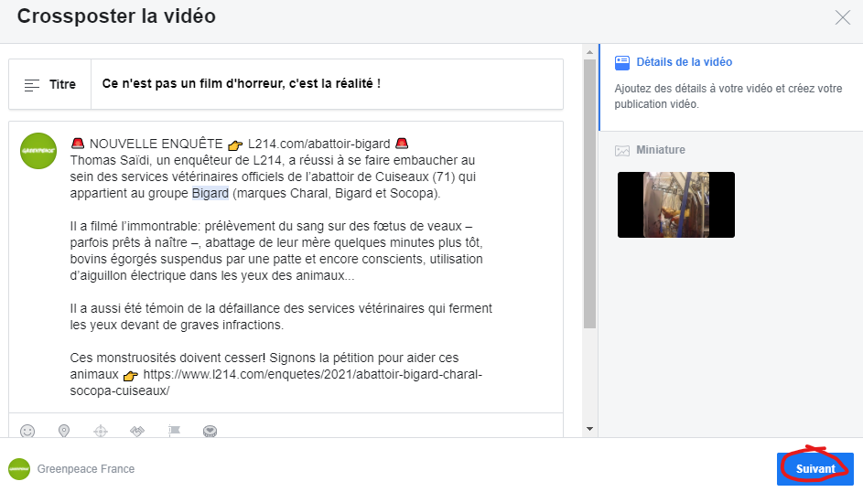
Task: Click the Détails de la vidéo icon
Action: 622,63
